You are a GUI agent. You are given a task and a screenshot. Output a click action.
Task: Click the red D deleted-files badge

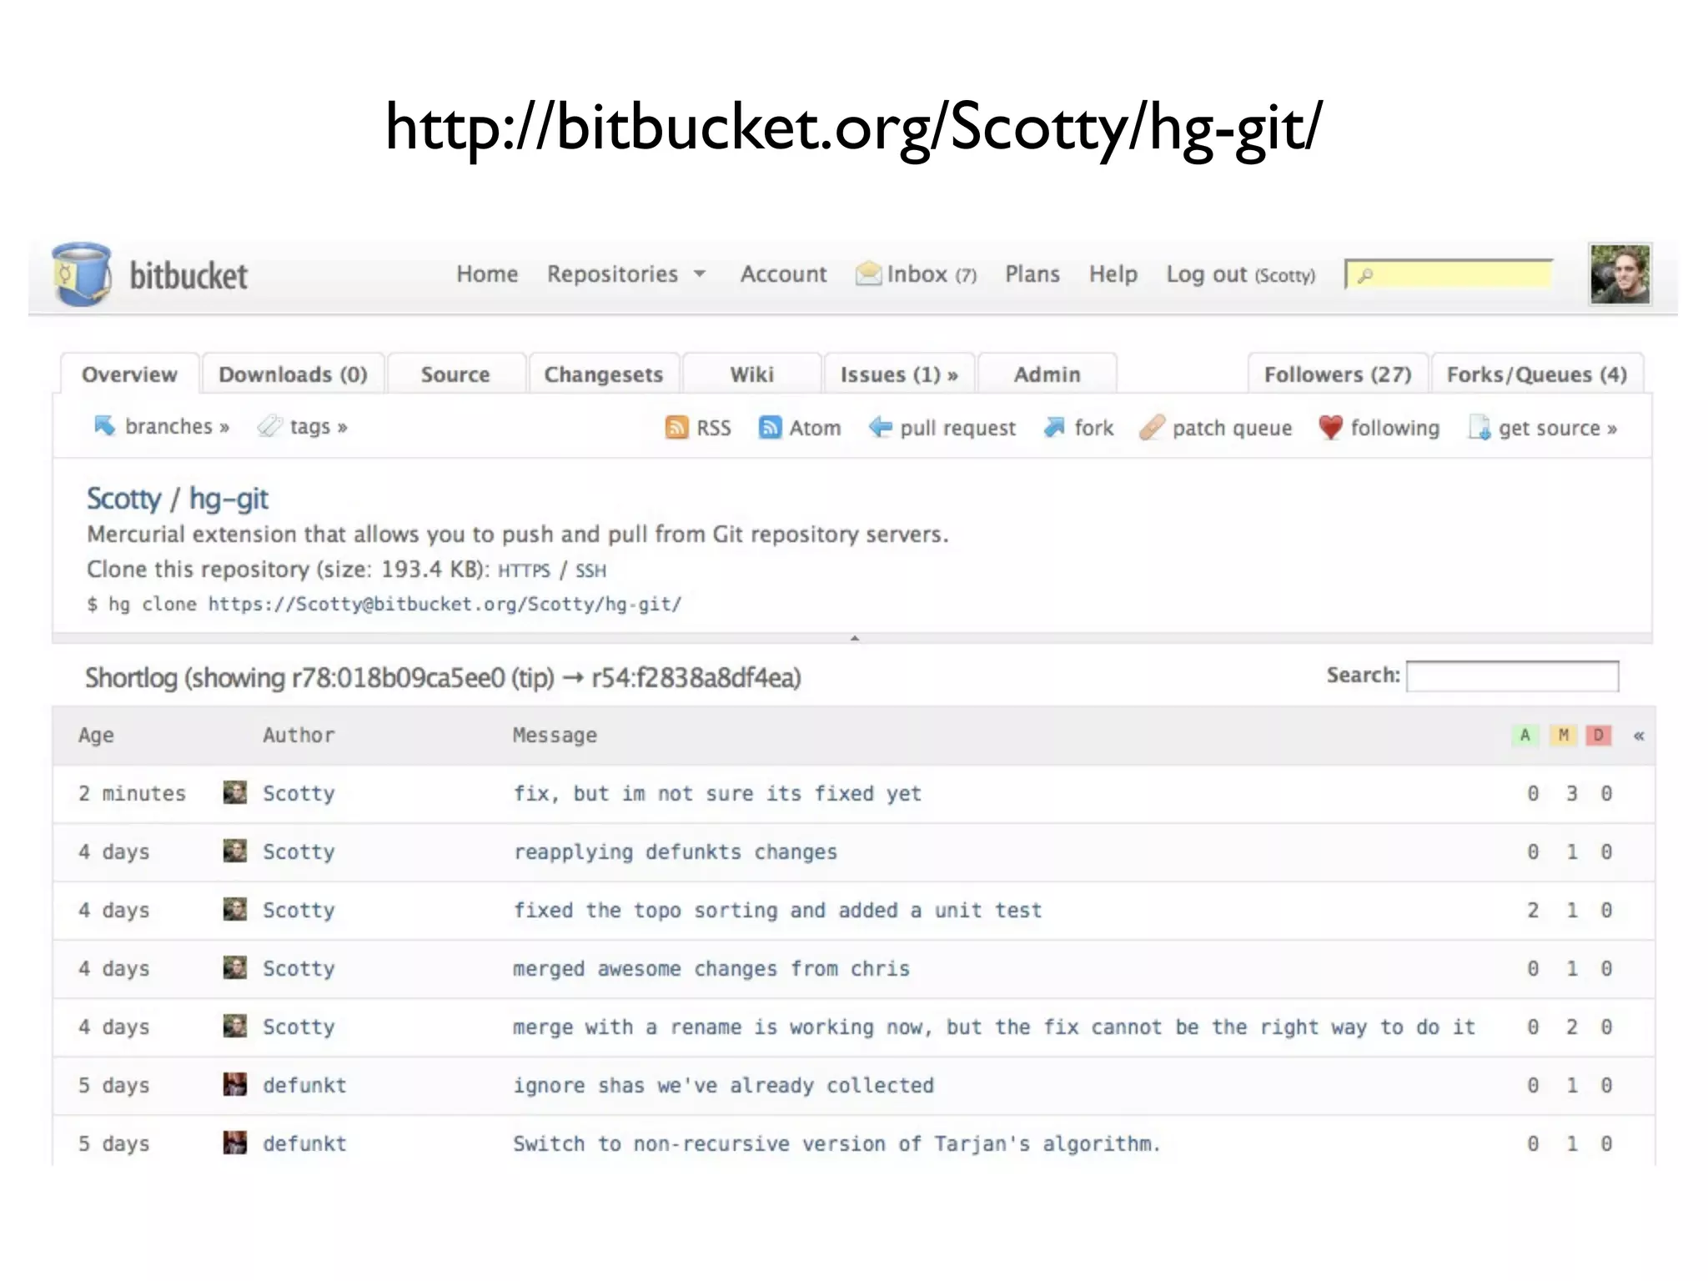coord(1599,736)
